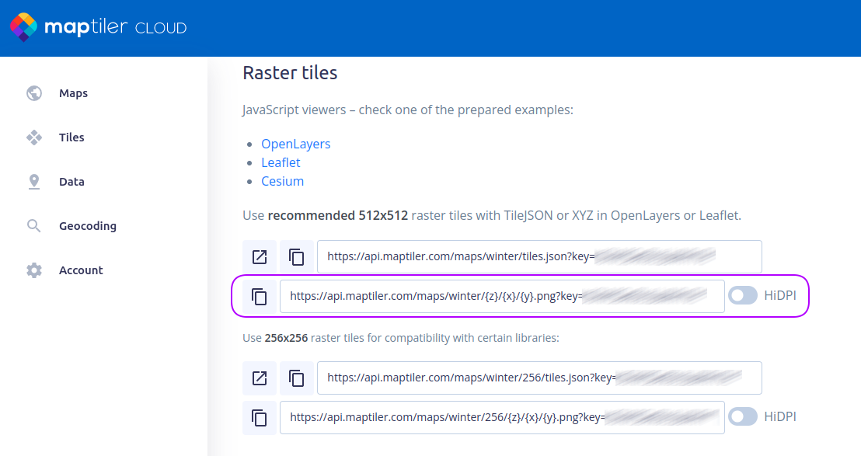Click the location pin icon beside Data

coord(34,182)
